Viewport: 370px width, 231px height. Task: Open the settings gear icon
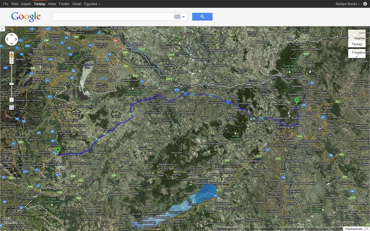tap(364, 4)
